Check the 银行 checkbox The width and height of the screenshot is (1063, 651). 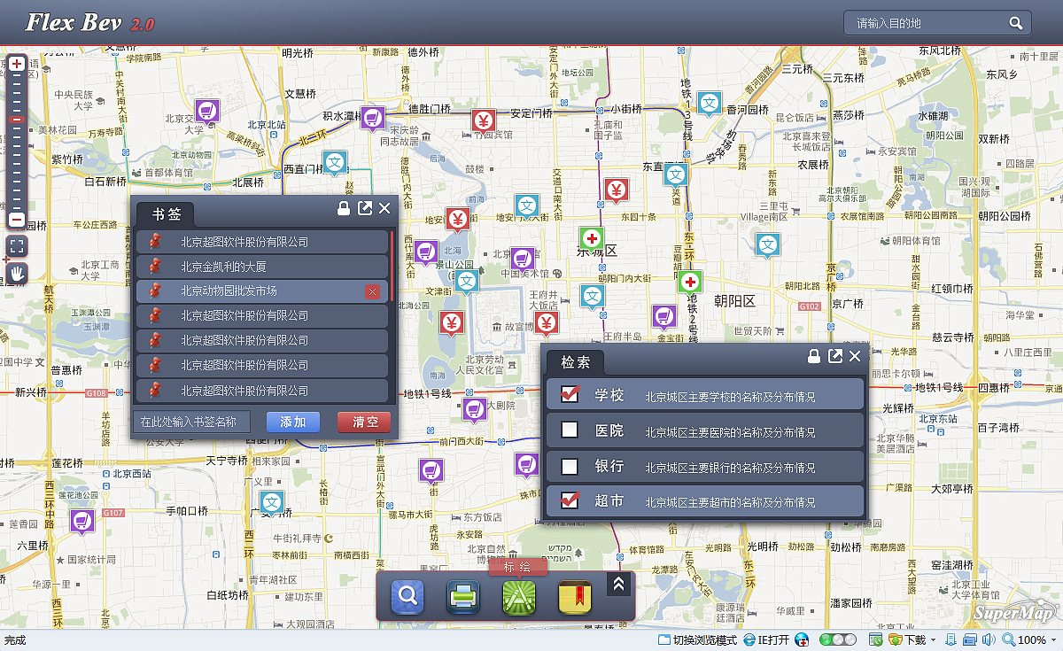570,466
